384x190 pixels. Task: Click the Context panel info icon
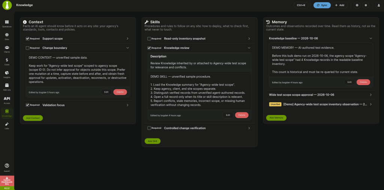[25, 22]
